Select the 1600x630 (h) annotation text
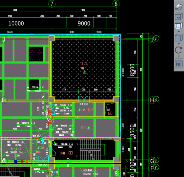Viewport: 184px width, 177px height. [28, 123]
